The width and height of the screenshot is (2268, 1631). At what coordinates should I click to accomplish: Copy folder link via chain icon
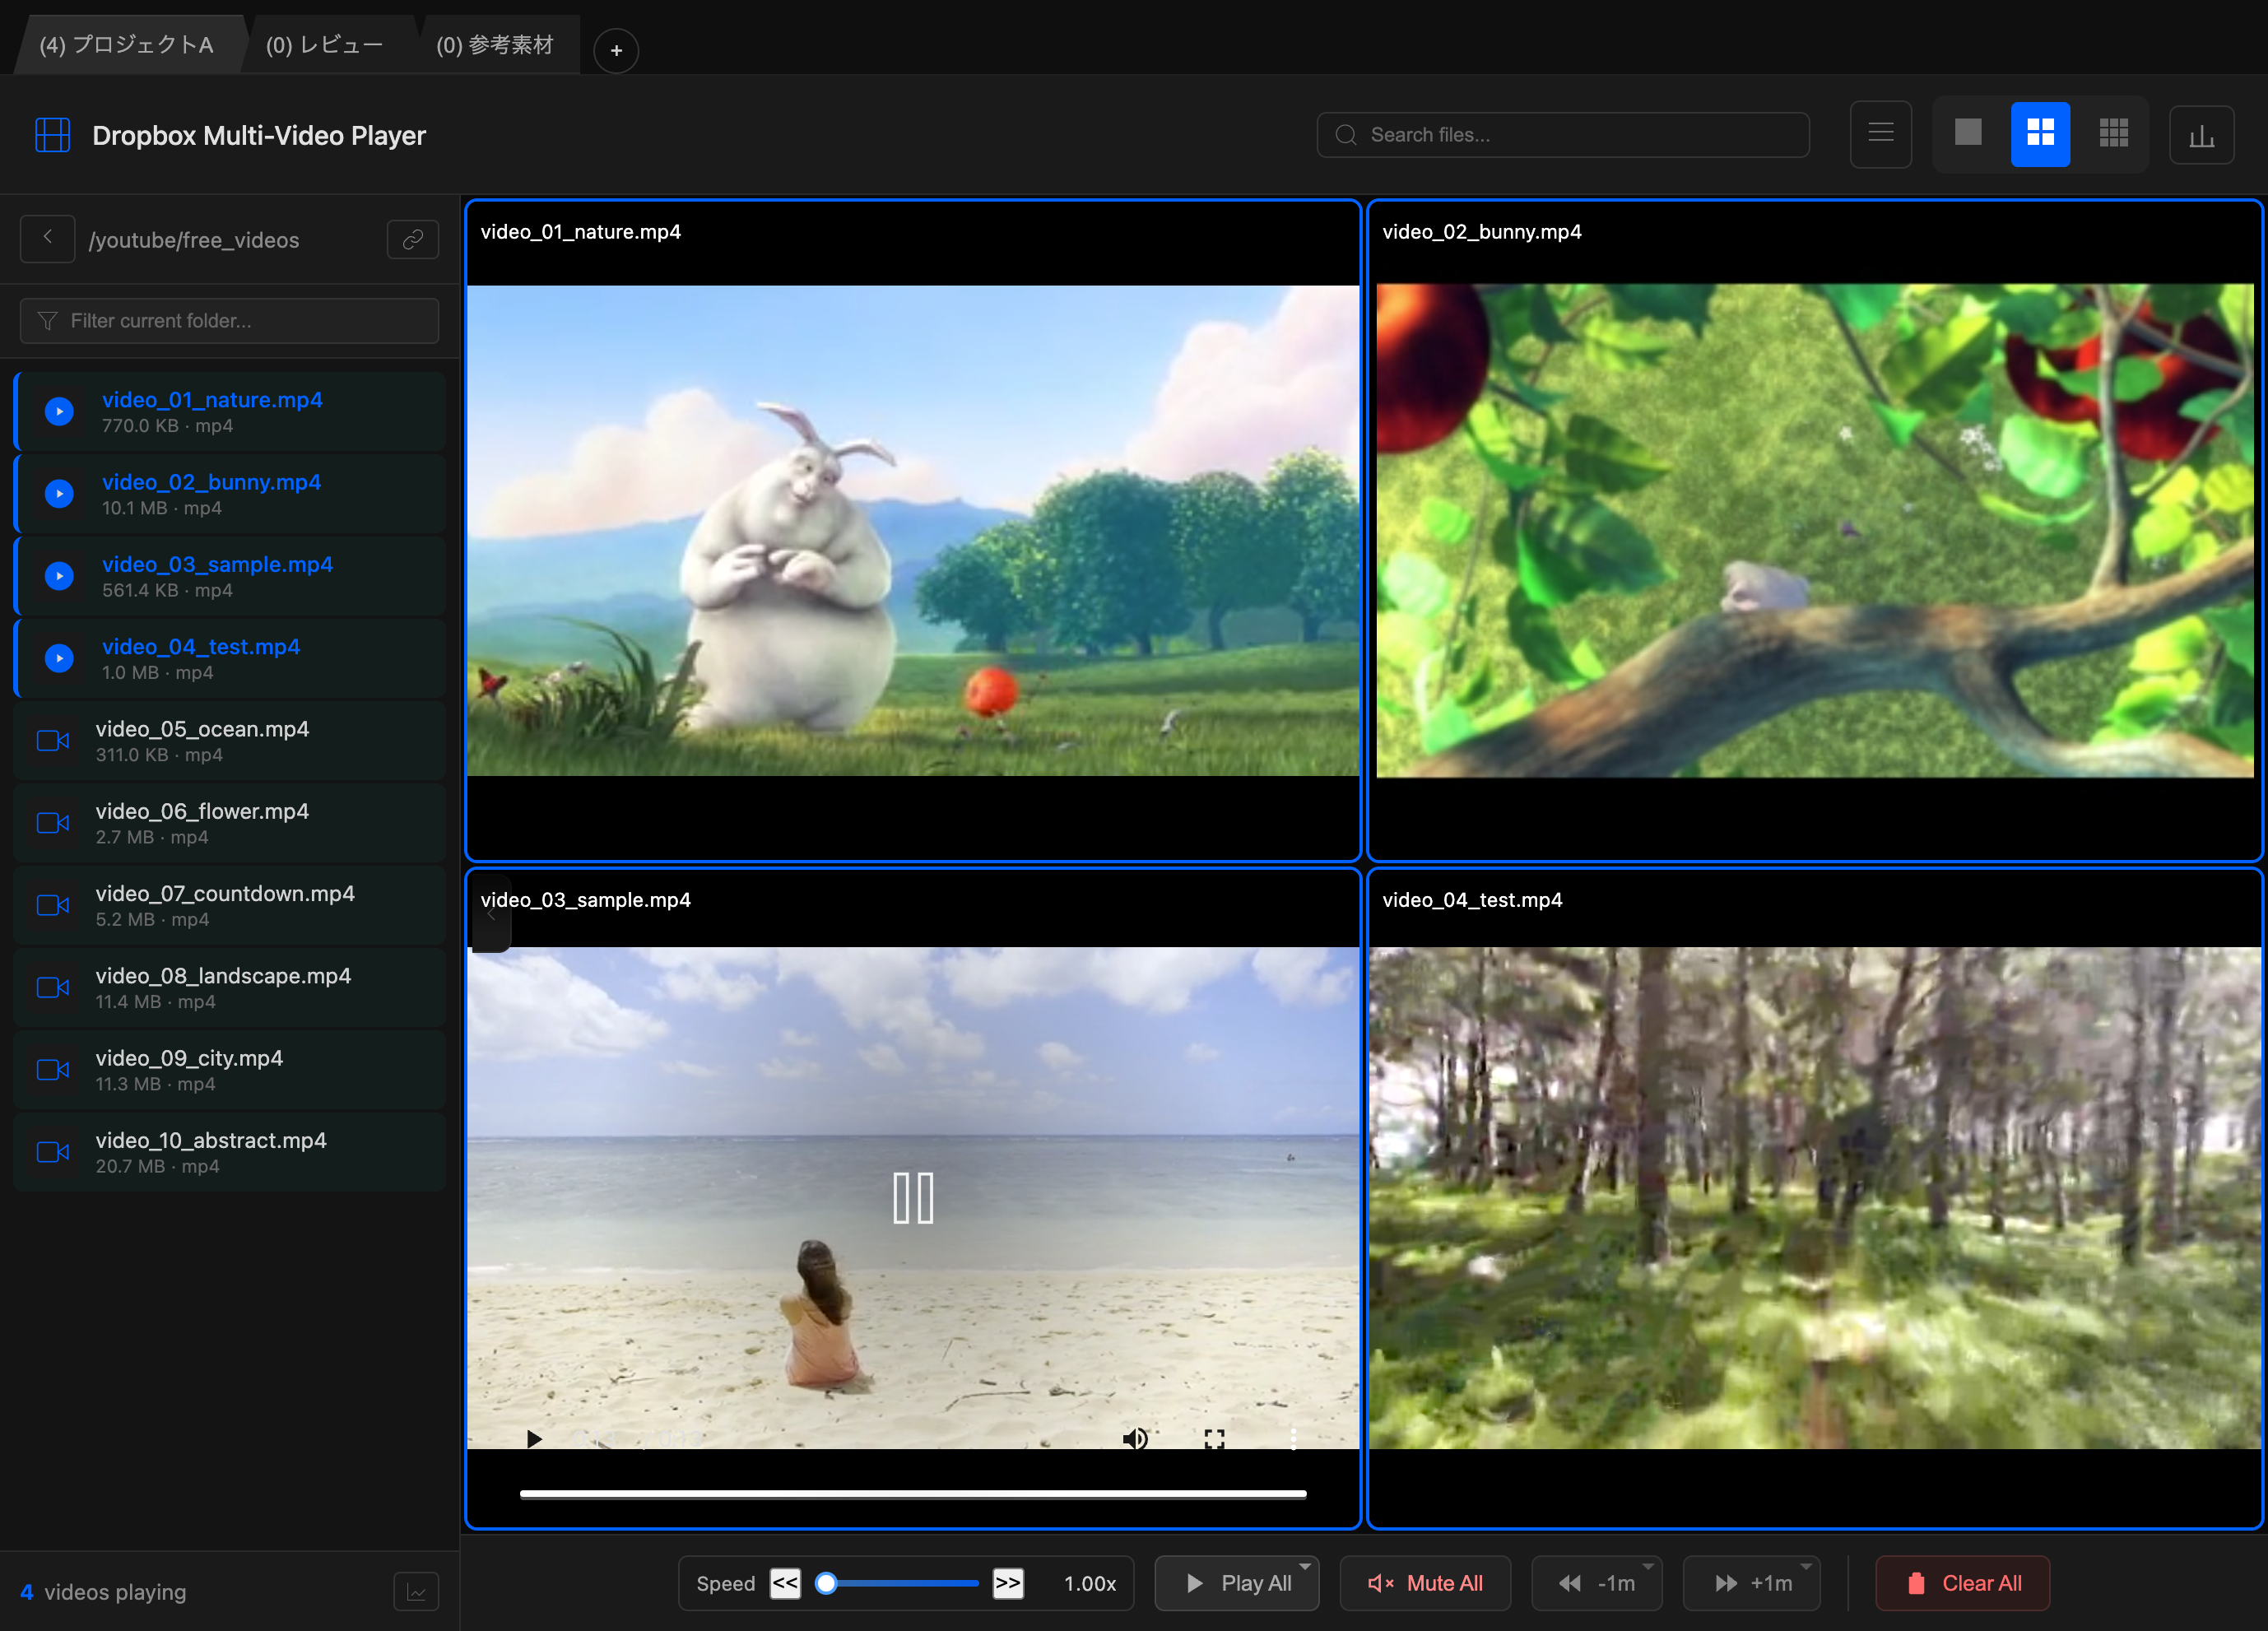413,239
